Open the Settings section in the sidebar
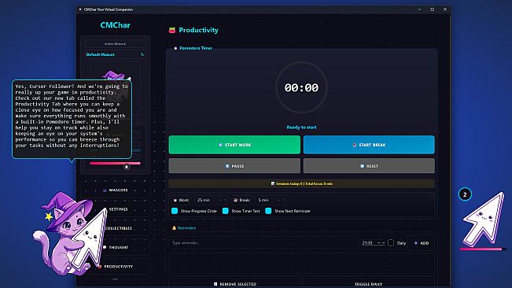Image resolution: width=512 pixels, height=288 pixels. point(116,209)
